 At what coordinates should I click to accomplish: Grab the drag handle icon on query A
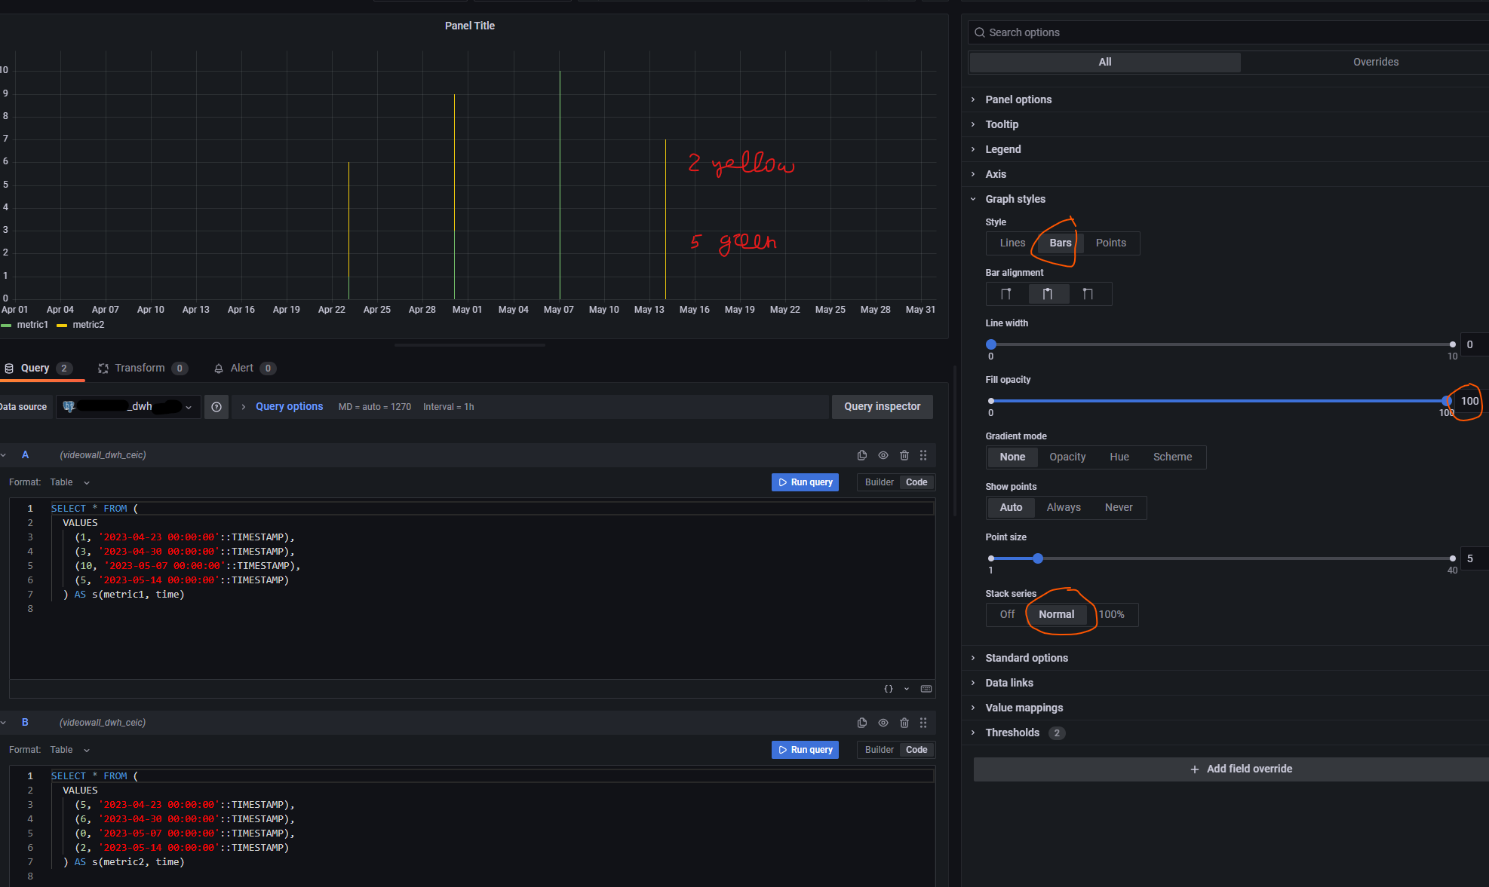[923, 455]
